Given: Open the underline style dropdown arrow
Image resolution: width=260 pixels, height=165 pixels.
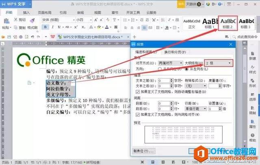Looking at the screenshot, I should (63, 27).
